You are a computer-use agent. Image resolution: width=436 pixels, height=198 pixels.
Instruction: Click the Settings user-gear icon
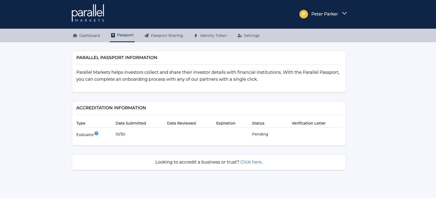pos(240,36)
